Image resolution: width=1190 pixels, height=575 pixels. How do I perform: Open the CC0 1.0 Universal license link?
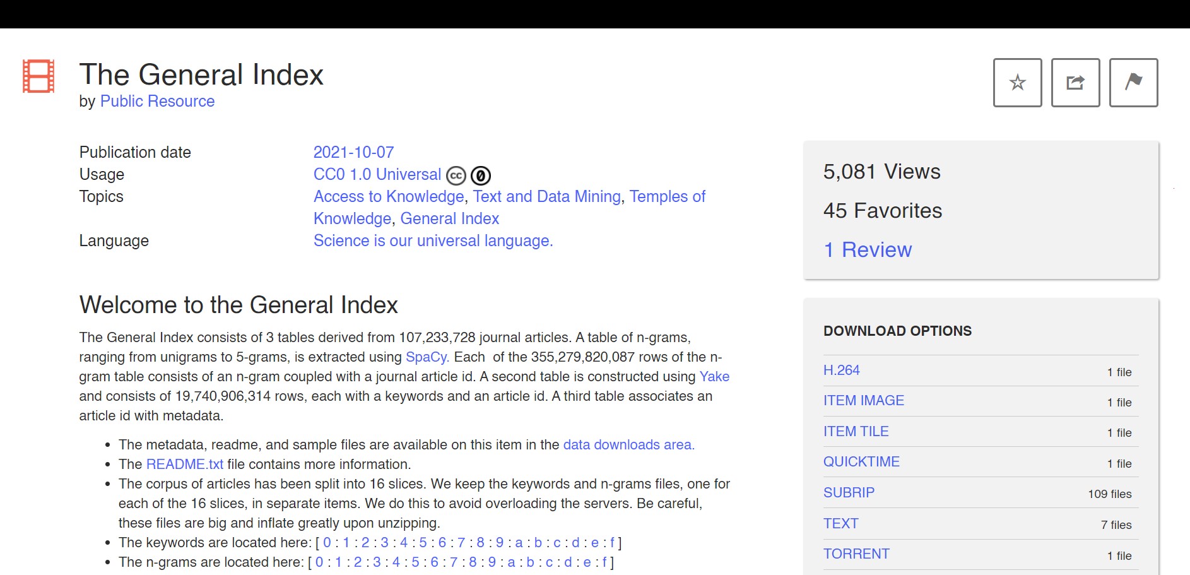point(377,174)
